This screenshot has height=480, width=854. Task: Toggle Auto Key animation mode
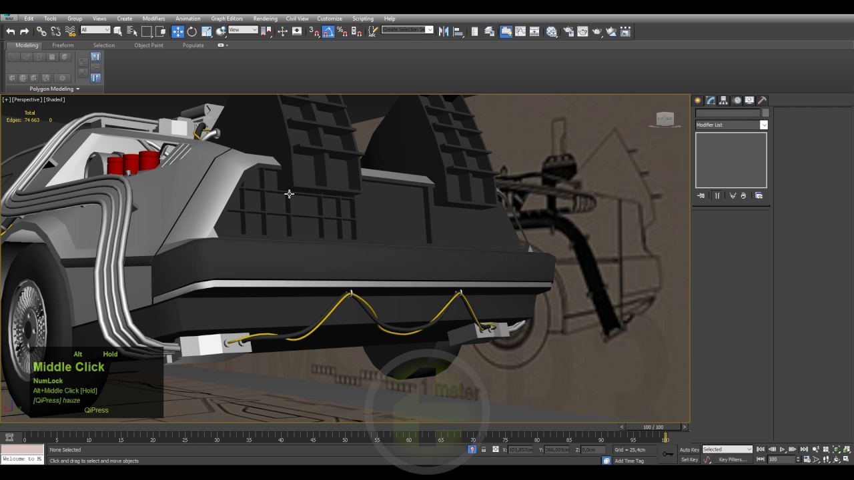coord(689,449)
